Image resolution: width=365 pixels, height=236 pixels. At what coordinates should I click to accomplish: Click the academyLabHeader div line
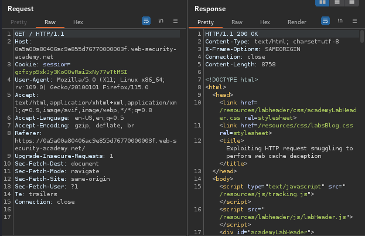267,232
